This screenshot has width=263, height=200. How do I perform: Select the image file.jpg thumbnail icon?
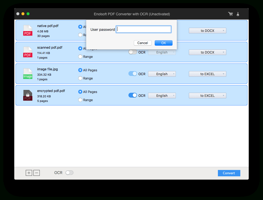click(28, 73)
